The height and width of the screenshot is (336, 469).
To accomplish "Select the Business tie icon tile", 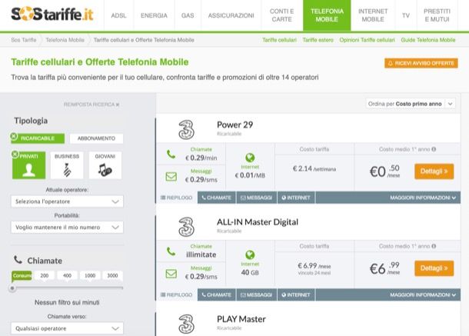I will 67,165.
